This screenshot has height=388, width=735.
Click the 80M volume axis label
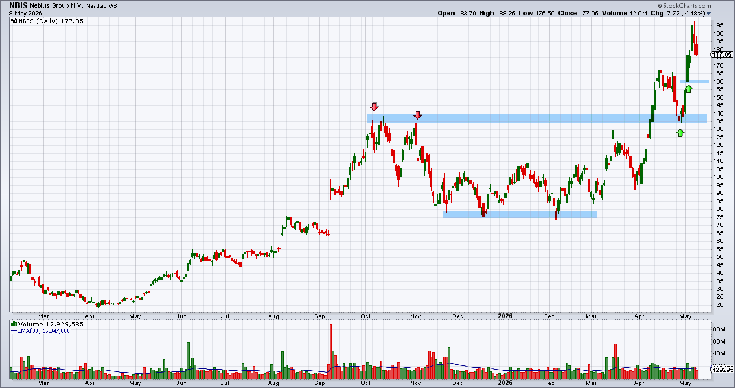click(x=719, y=329)
